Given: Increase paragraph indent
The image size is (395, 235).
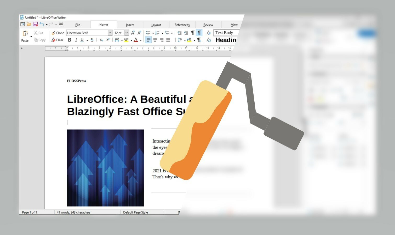Looking at the screenshot, I should (180, 33).
